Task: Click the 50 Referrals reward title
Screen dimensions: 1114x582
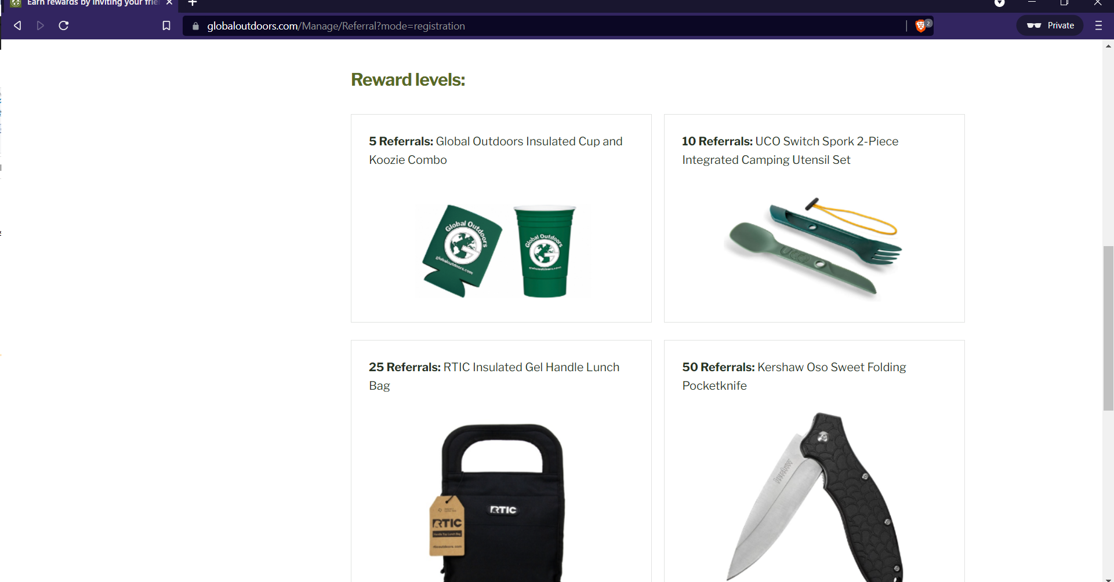Action: click(794, 376)
